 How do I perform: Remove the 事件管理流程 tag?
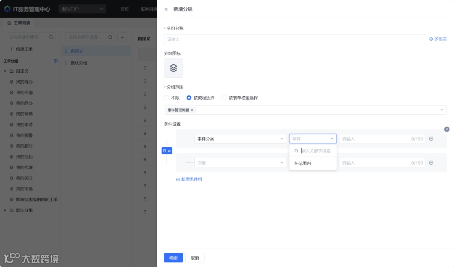pos(192,110)
